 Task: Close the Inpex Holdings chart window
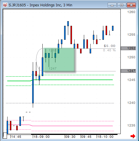pos(131,5)
